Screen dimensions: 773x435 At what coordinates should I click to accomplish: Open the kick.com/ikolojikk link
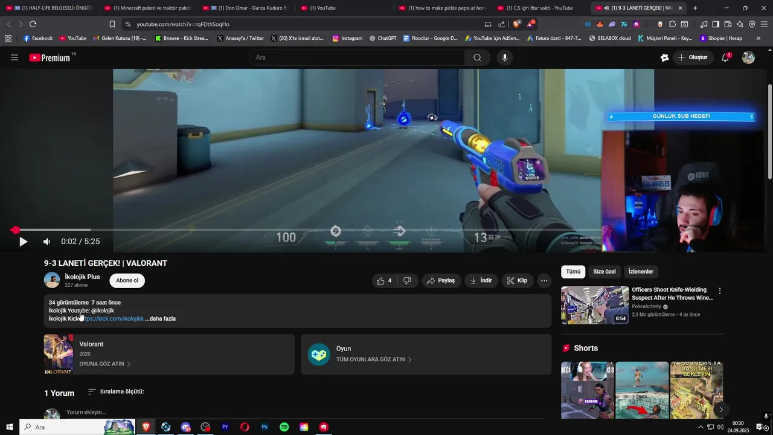point(112,318)
